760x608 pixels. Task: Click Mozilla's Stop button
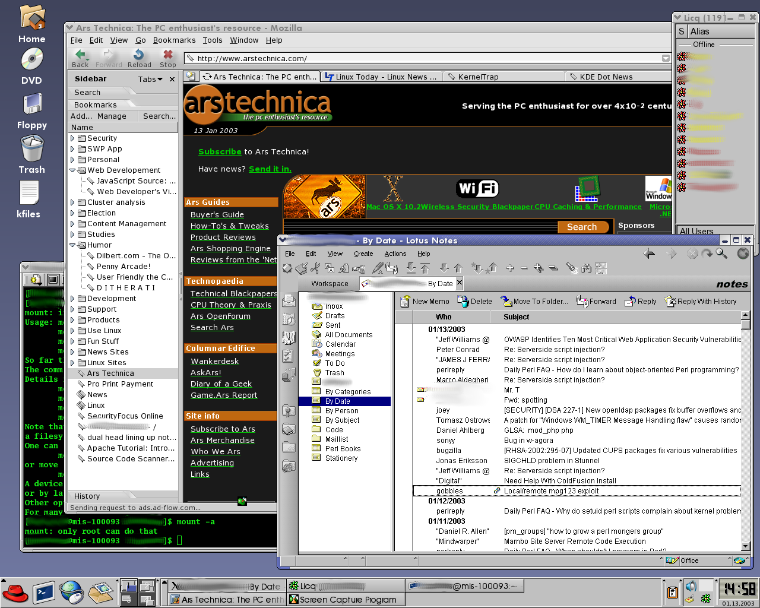point(168,58)
